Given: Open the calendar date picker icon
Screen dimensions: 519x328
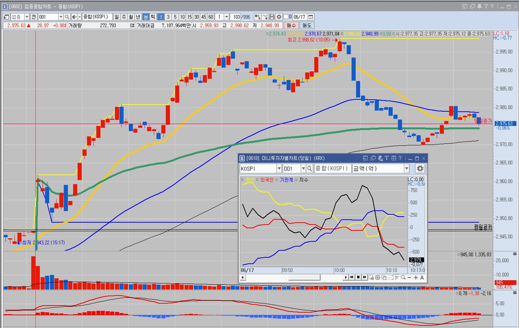Looking at the screenshot, I should click(311, 17).
